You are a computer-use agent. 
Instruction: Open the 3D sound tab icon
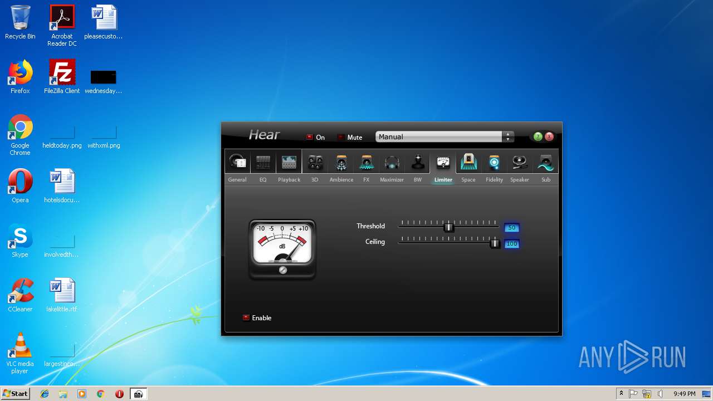(315, 162)
